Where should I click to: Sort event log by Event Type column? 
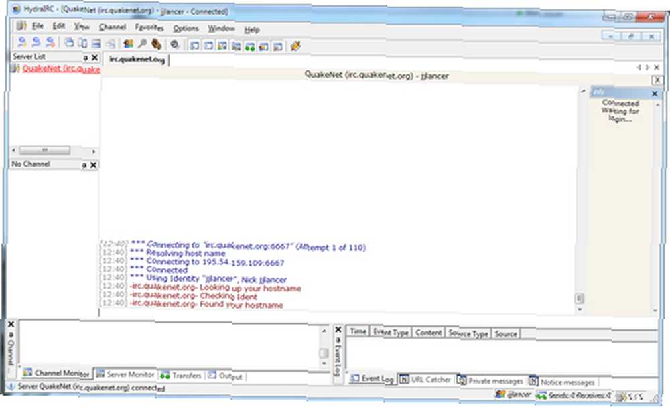[x=391, y=332]
